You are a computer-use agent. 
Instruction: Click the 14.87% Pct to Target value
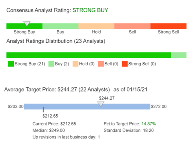(149, 124)
